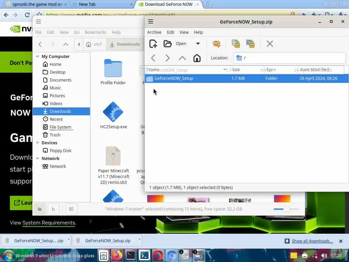The height and width of the screenshot is (262, 349).
Task: Open File menu in file manager
Action: tap(38, 32)
